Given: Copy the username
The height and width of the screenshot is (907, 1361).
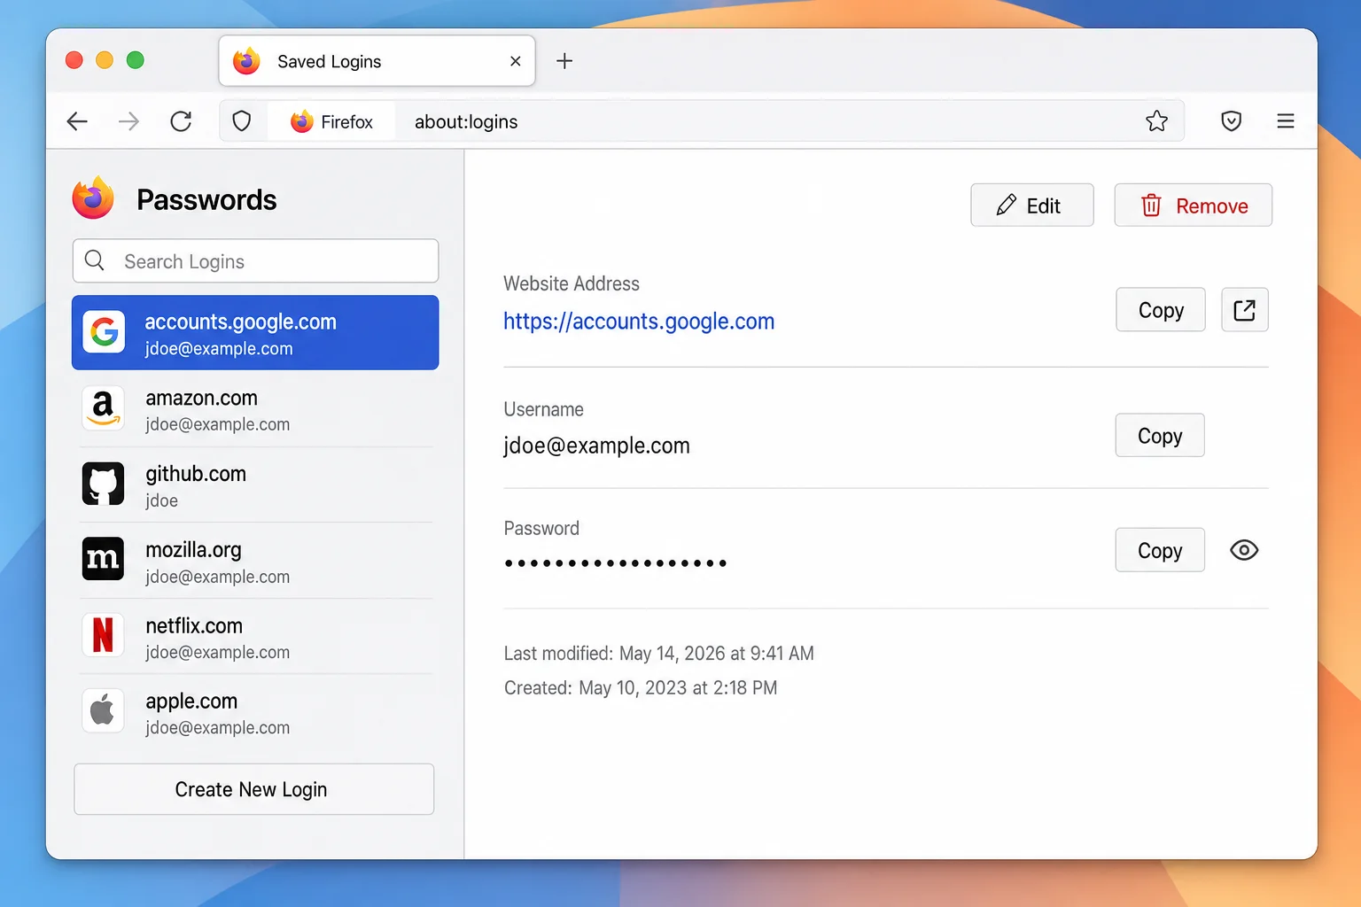Looking at the screenshot, I should [x=1160, y=436].
